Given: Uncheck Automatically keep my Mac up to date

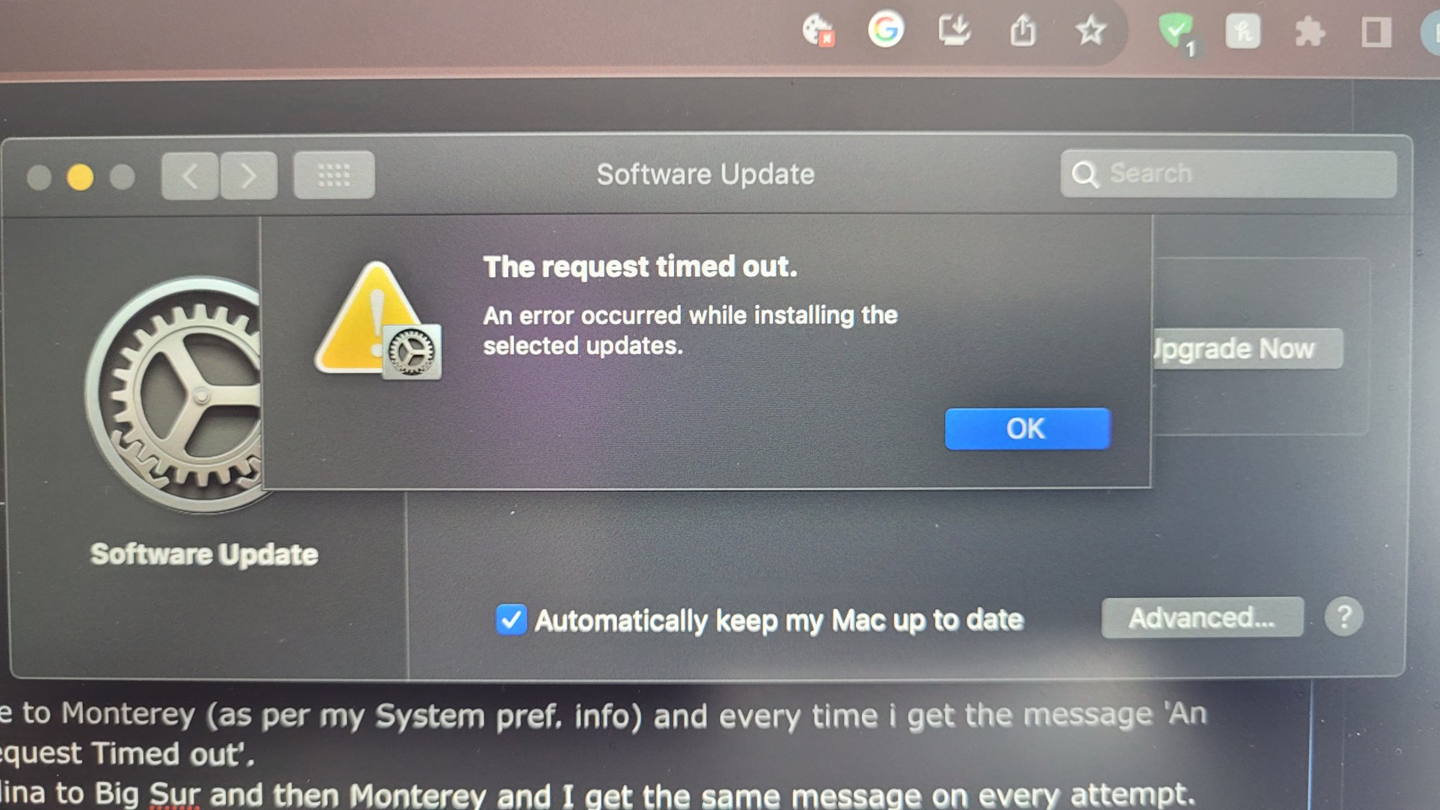Looking at the screenshot, I should pos(511,620).
